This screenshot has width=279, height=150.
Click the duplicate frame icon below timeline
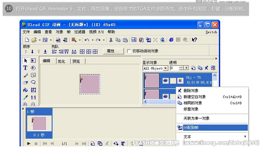tap(100, 144)
